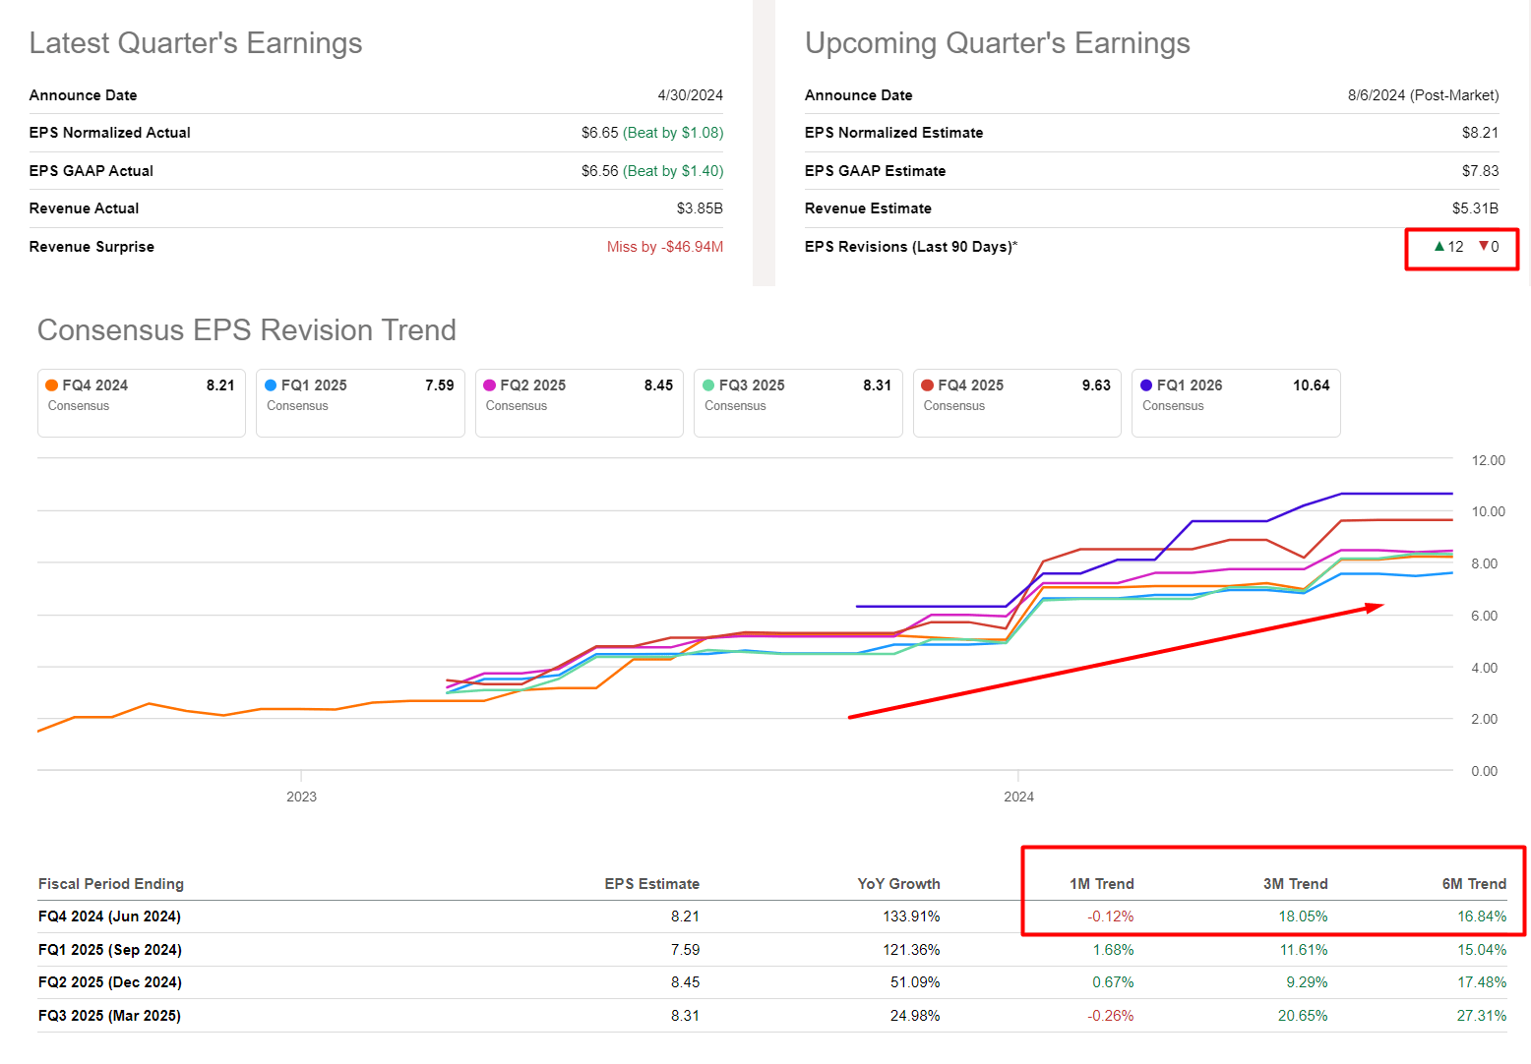Click the green upward EPS revisions triangle
Viewport: 1531px width, 1064px height.
point(1439,247)
